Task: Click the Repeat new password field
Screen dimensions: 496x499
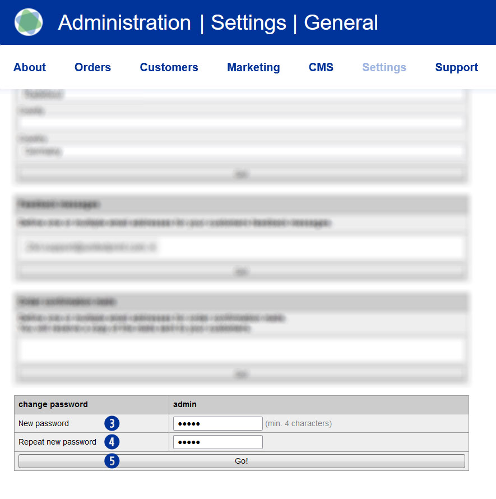Action: point(217,442)
